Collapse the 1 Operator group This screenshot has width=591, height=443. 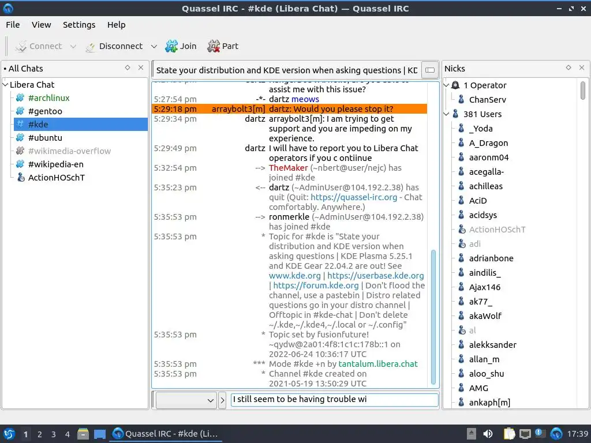tap(447, 85)
